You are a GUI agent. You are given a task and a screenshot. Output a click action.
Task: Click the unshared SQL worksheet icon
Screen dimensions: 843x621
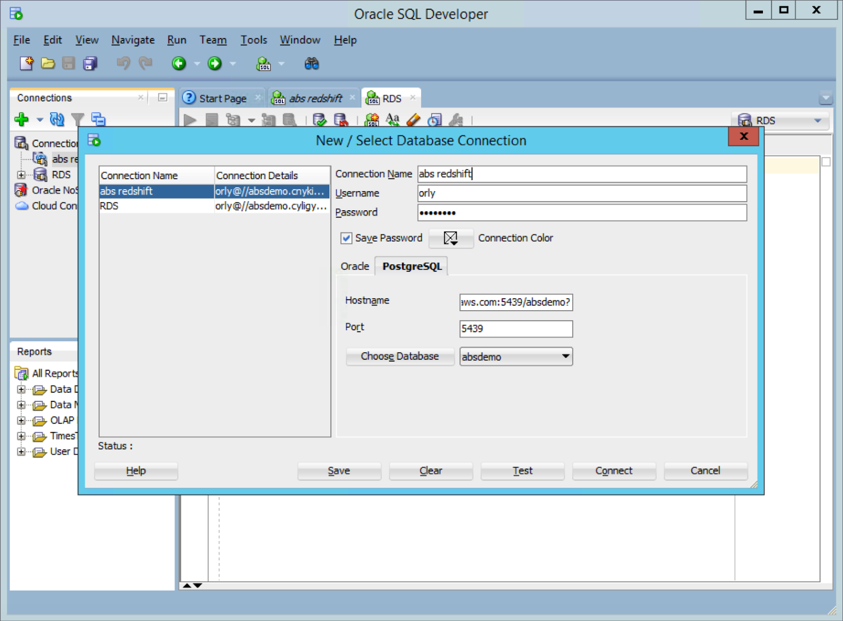[x=371, y=120]
